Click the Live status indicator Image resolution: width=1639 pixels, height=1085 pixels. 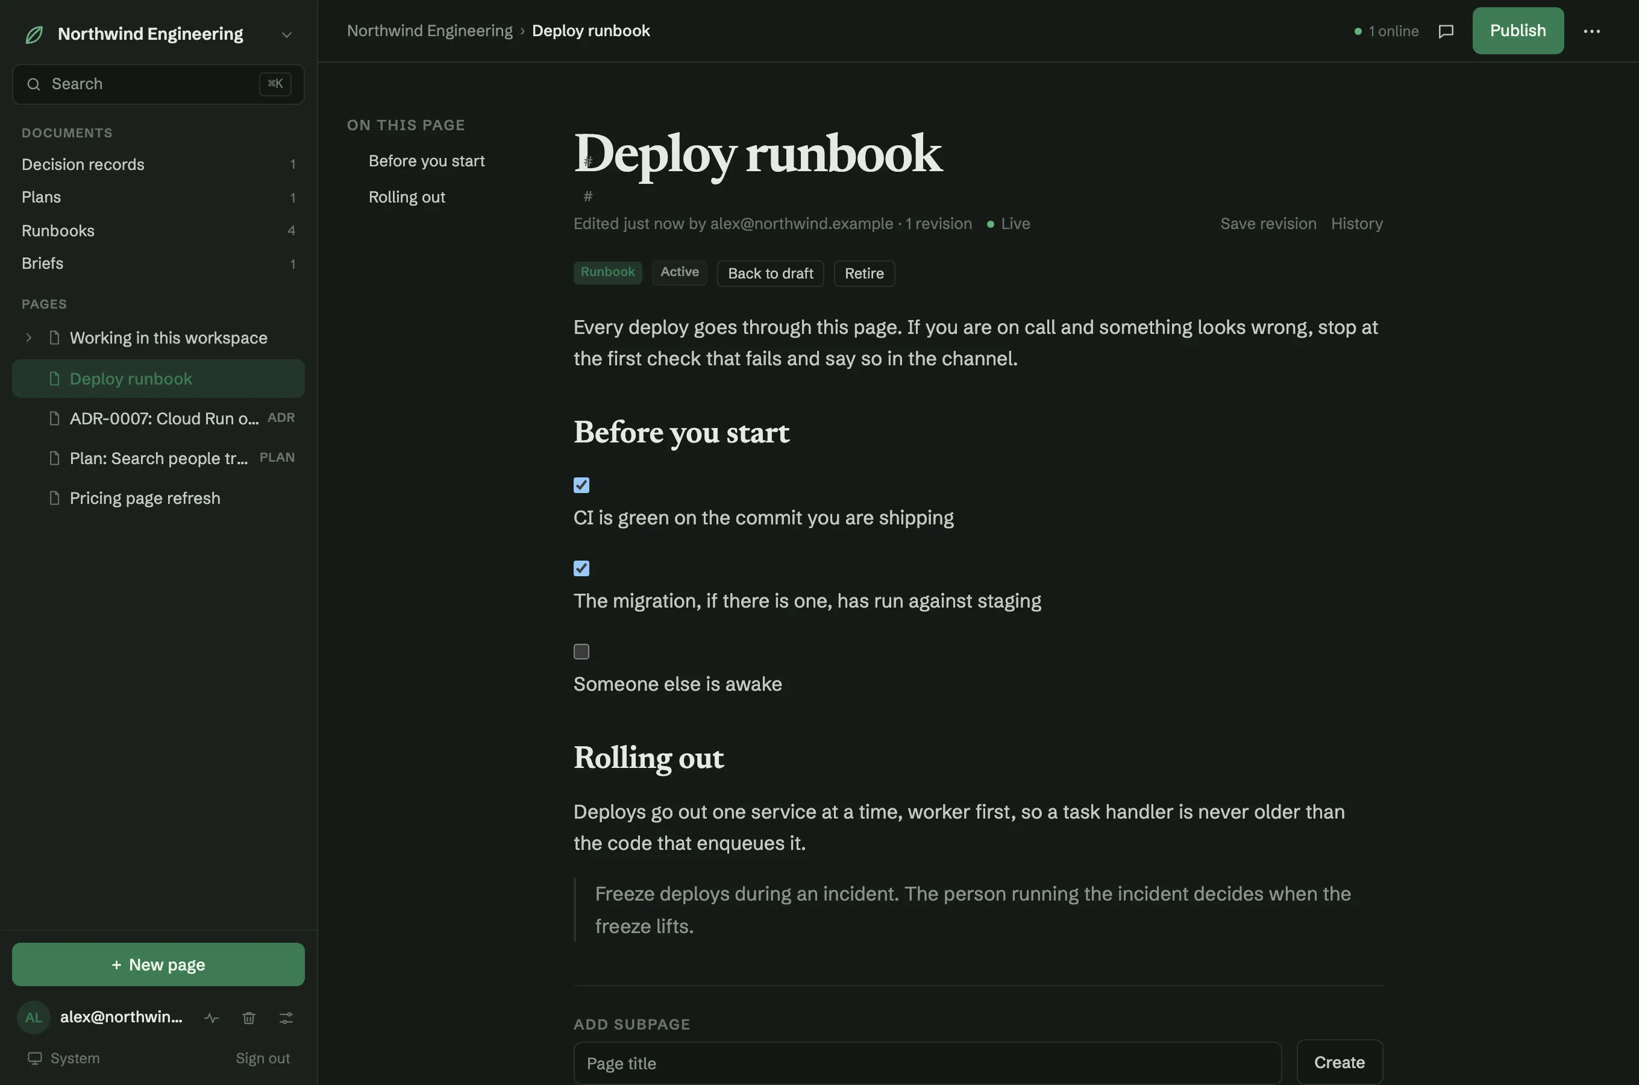tap(1008, 224)
